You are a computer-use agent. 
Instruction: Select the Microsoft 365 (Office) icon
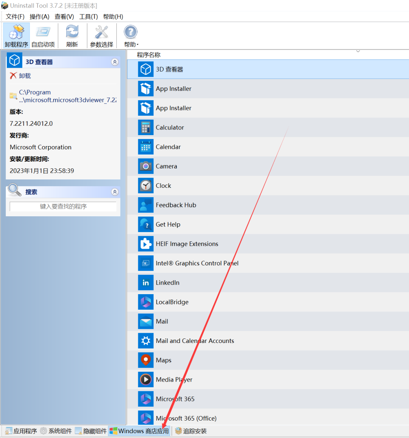[145, 418]
